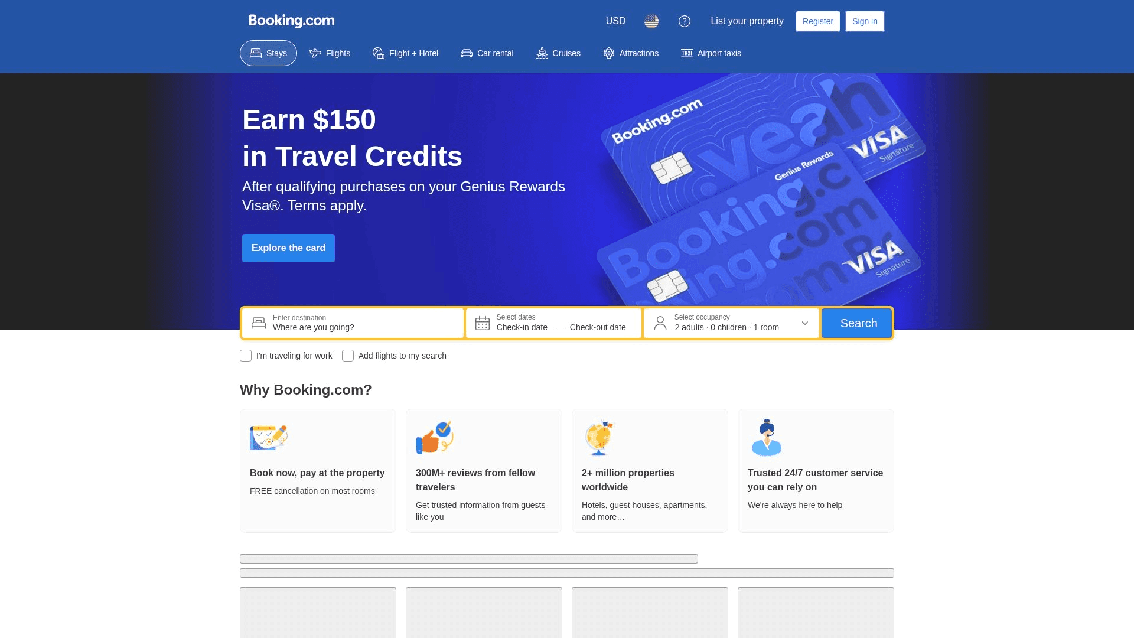Click the person icon in occupancy field
1134x638 pixels.
point(660,323)
